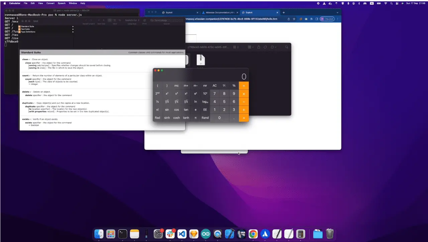428x242 pixels.
Task: Open the Finder group-by dropdown
Action: (x=251, y=47)
